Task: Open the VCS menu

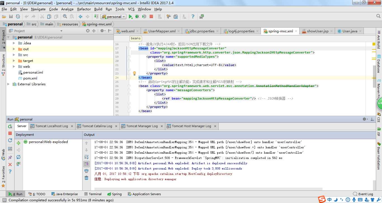Action: coord(131,9)
